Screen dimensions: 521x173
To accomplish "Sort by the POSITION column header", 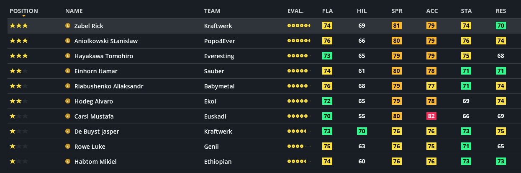I will point(24,11).
